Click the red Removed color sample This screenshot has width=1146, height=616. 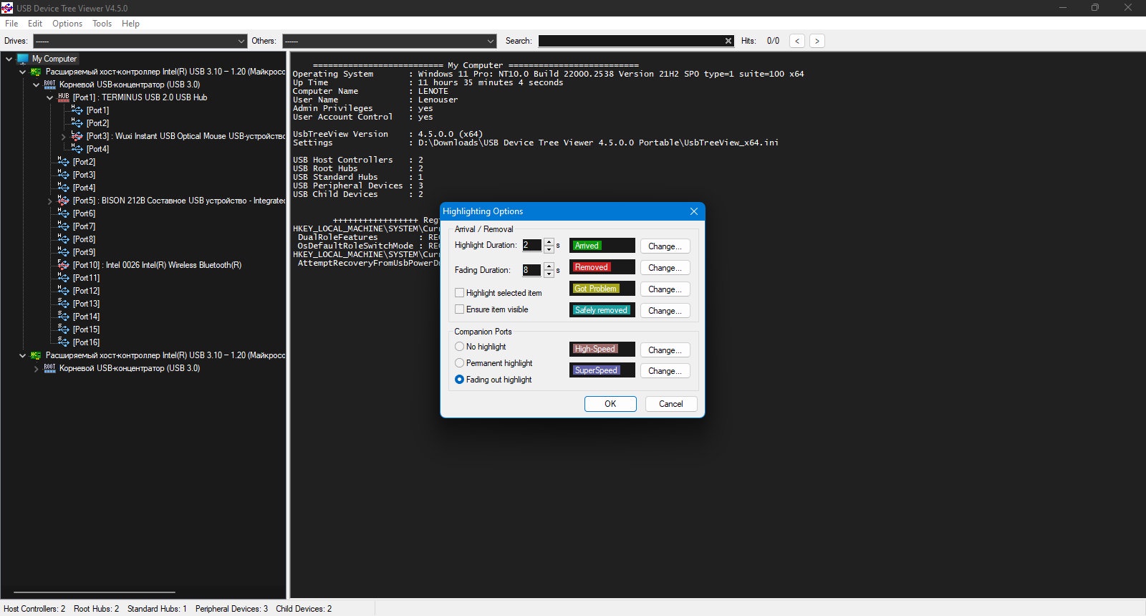pyautogui.click(x=602, y=267)
